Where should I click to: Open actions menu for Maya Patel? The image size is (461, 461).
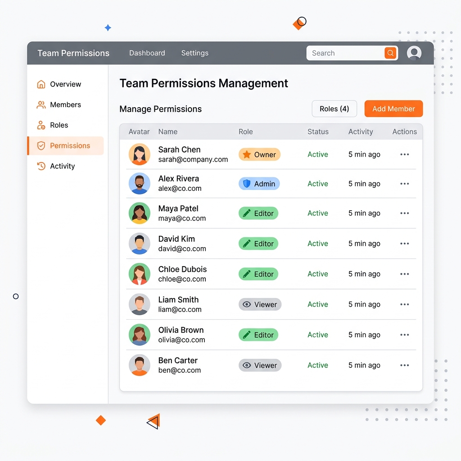(x=405, y=213)
